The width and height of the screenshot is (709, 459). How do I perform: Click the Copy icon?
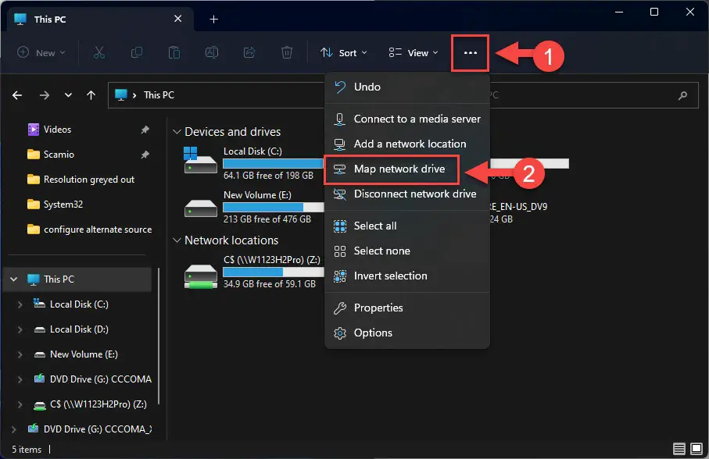click(x=137, y=52)
